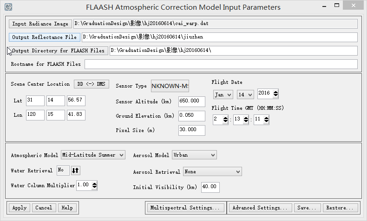The height and width of the screenshot is (221, 367).
Task: Click the Initial Visibility input field
Action: tap(210, 187)
